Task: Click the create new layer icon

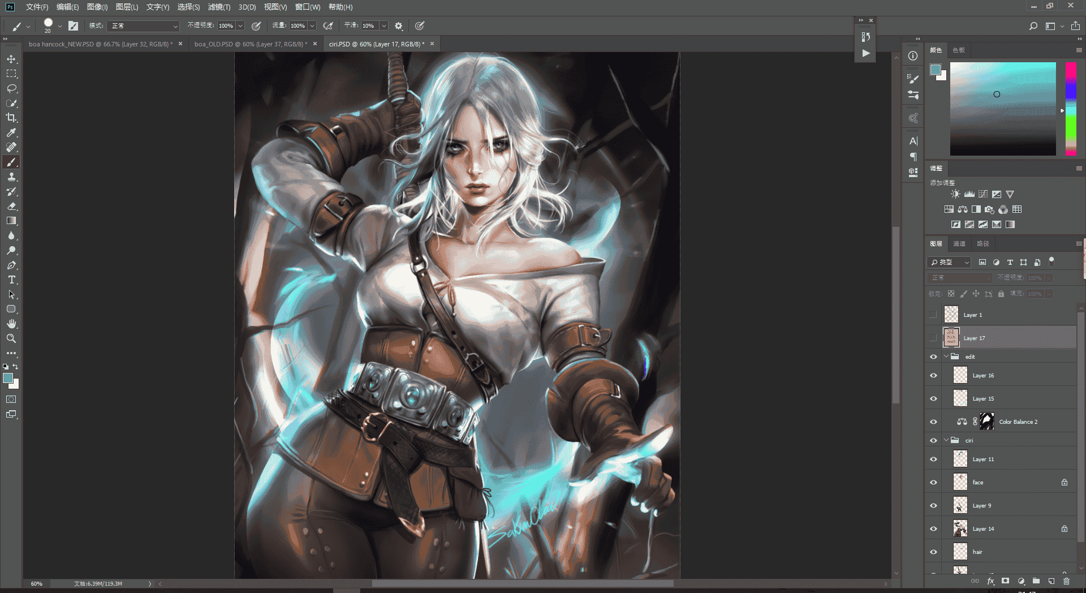Action: tap(1051, 581)
